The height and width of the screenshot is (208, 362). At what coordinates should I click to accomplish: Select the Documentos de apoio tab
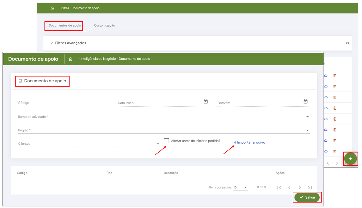coord(65,25)
